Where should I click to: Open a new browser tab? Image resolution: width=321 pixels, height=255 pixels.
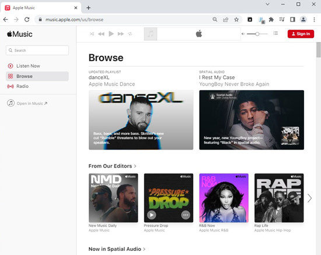click(x=89, y=8)
